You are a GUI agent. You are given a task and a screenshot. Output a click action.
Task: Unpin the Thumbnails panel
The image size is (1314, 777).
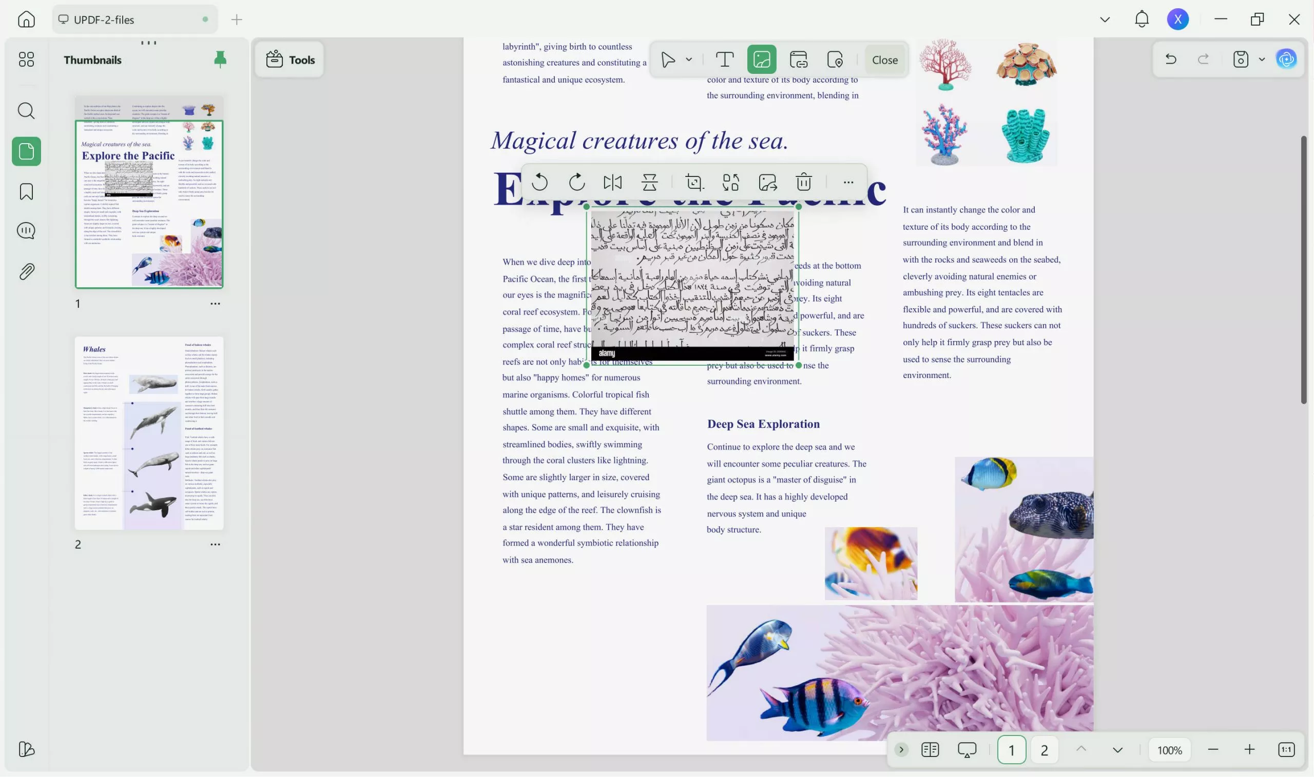220,59
